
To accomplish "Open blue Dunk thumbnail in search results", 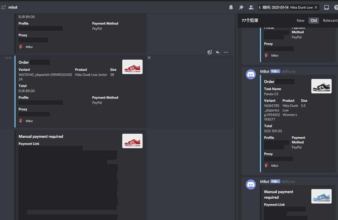I will pos(321,196).
